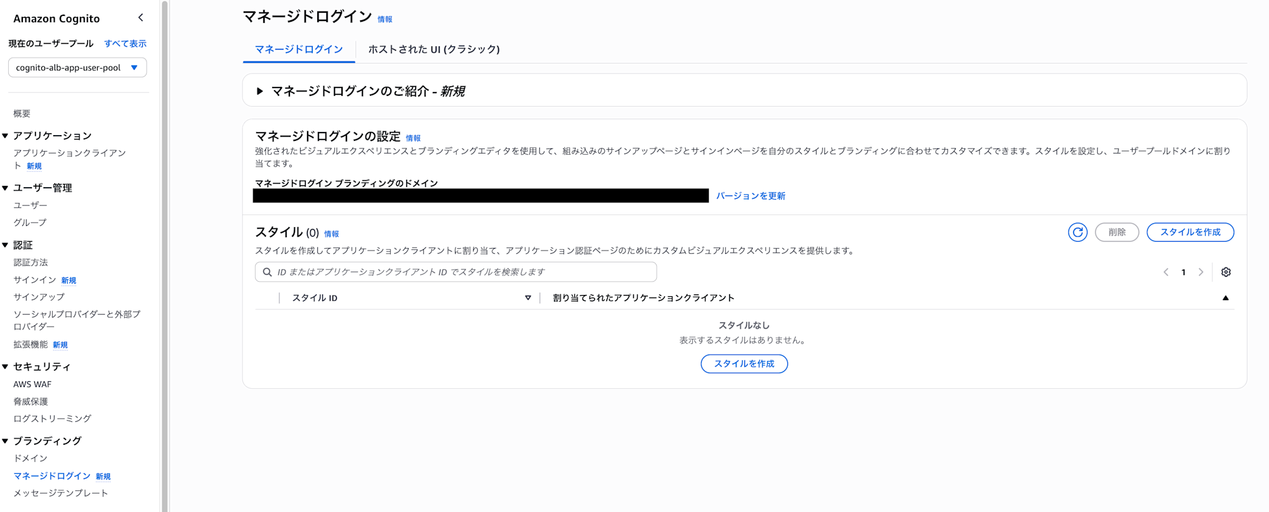Collapse the ユーザー管理 navigation section
Image resolution: width=1269 pixels, height=512 pixels.
click(5, 188)
